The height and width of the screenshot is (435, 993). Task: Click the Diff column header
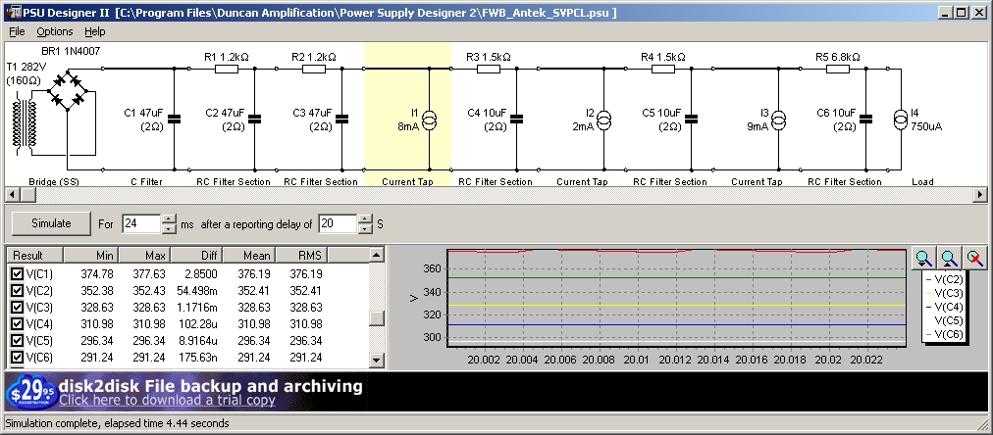click(x=197, y=255)
